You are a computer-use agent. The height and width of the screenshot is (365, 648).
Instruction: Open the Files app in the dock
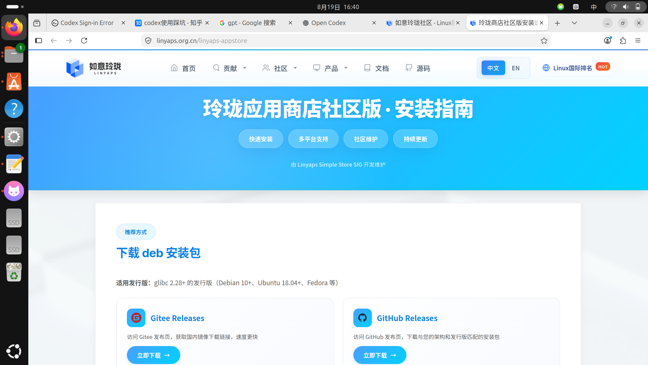click(14, 54)
